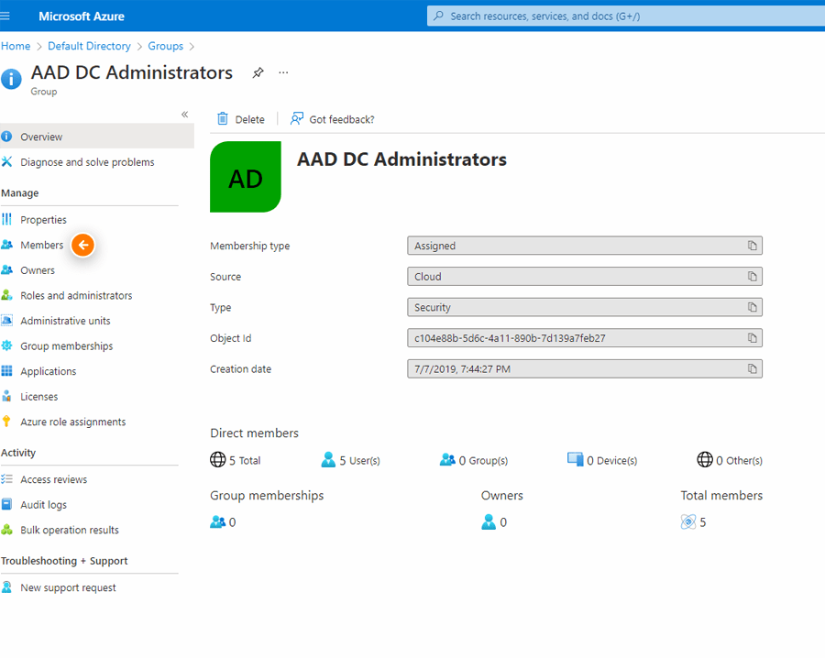825x658 pixels.
Task: Click the Properties bars icon
Action: (6, 219)
